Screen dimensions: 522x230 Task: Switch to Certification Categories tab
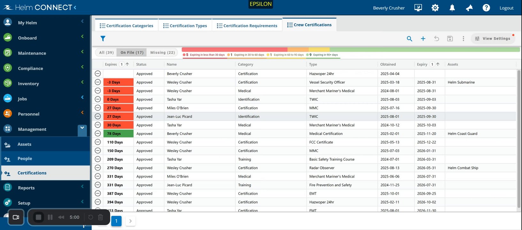127,26
